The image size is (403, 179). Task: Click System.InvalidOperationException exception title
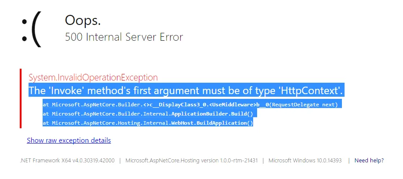93,77
